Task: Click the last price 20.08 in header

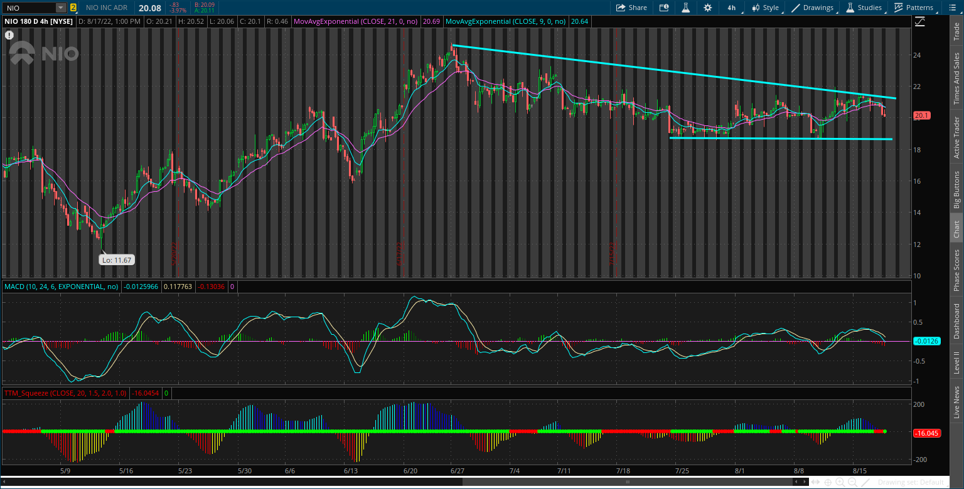Action: [150, 8]
